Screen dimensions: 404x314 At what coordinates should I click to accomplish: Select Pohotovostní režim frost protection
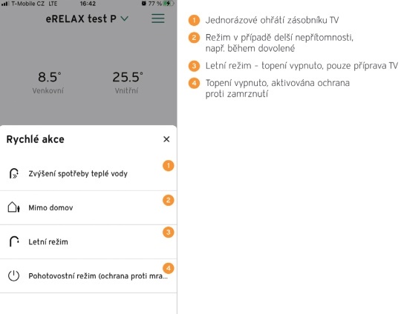[88, 276]
